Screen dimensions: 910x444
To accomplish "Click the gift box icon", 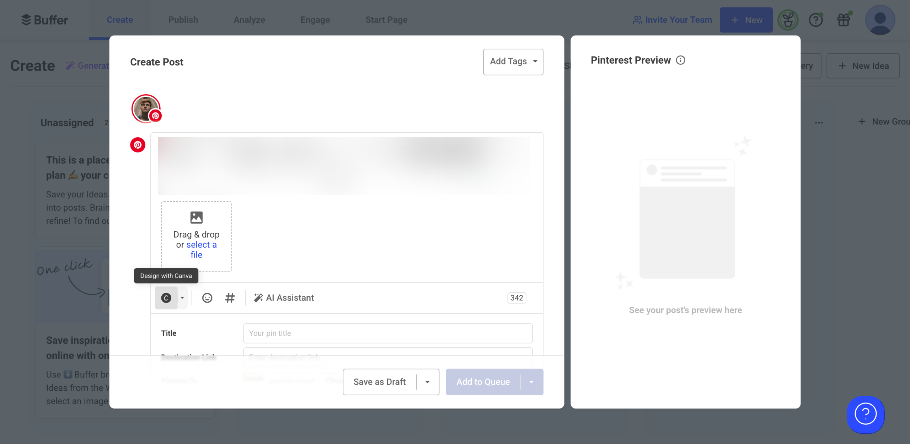I will point(844,20).
